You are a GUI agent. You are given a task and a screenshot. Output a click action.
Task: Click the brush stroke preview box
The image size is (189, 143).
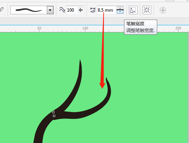[x=29, y=10]
